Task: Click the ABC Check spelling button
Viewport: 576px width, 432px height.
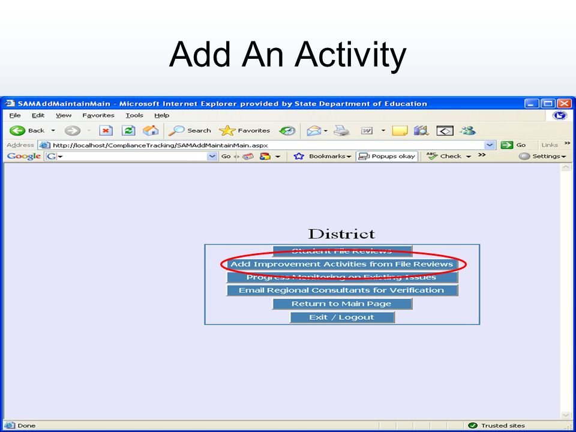Action: click(x=444, y=156)
